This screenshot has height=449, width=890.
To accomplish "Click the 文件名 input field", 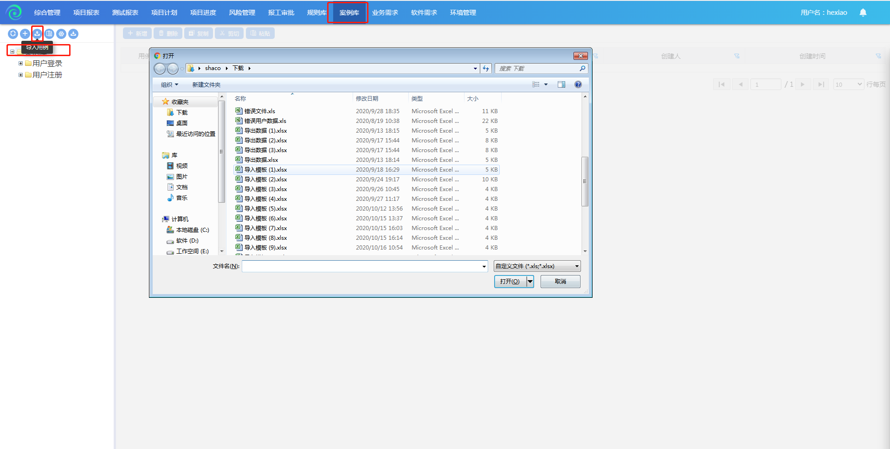I will 362,266.
